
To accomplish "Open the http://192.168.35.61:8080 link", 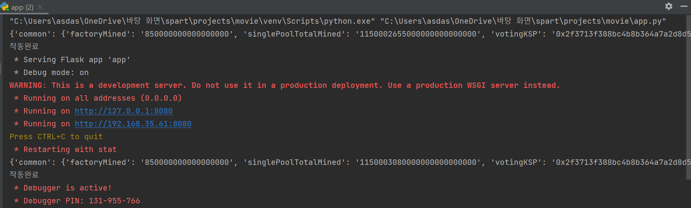I will [x=133, y=124].
